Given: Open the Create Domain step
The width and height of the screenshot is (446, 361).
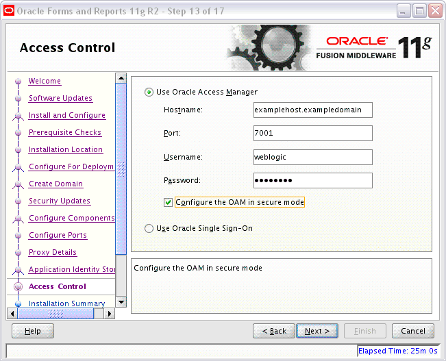Looking at the screenshot, I should 55,184.
